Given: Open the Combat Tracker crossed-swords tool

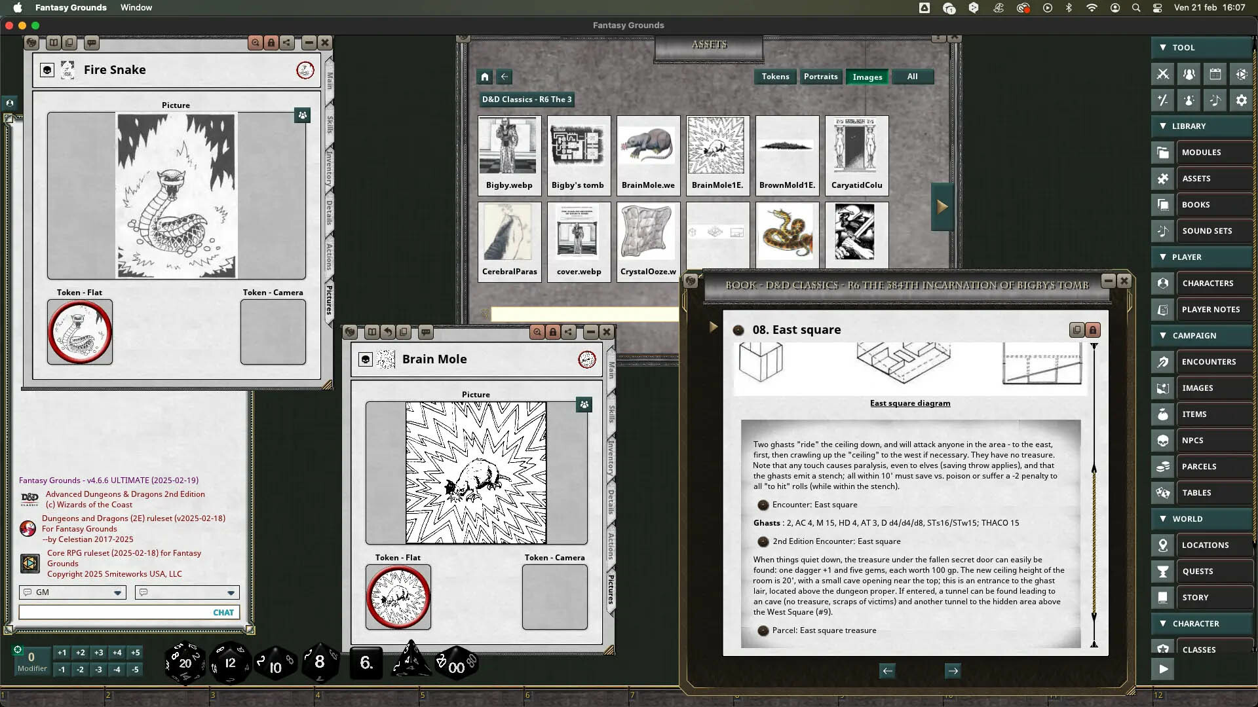Looking at the screenshot, I should click(x=1163, y=74).
